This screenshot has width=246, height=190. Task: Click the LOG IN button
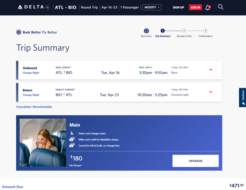tap(195, 7)
